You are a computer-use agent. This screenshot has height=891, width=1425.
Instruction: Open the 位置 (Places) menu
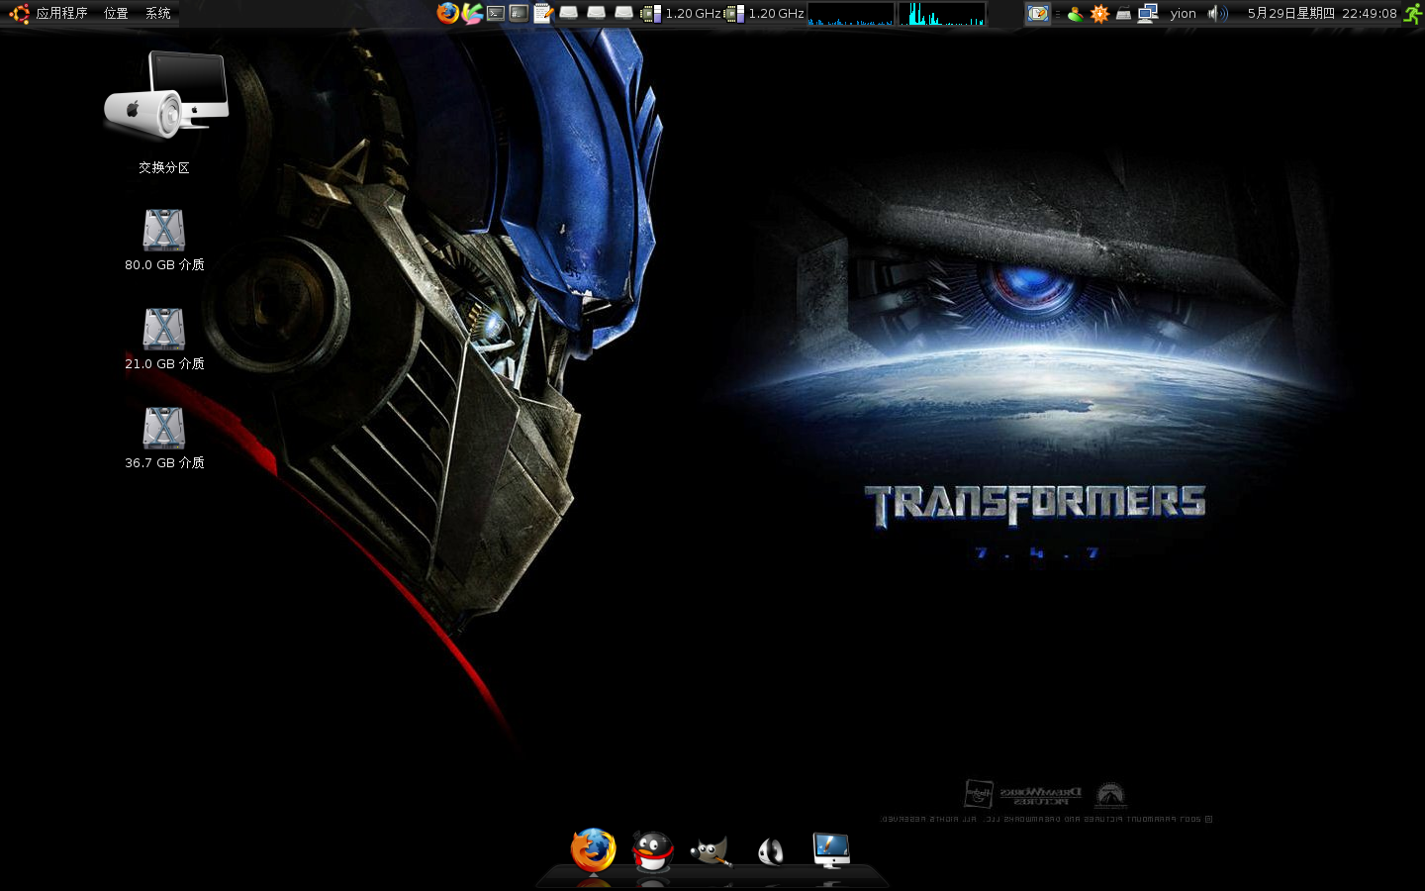(116, 13)
